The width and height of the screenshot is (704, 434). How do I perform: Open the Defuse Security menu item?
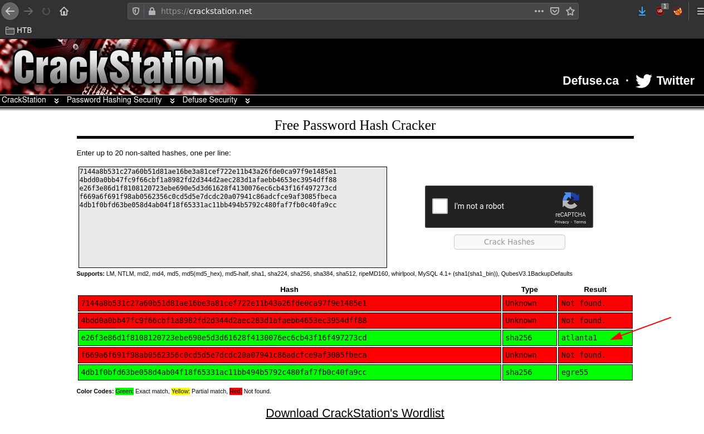click(210, 100)
